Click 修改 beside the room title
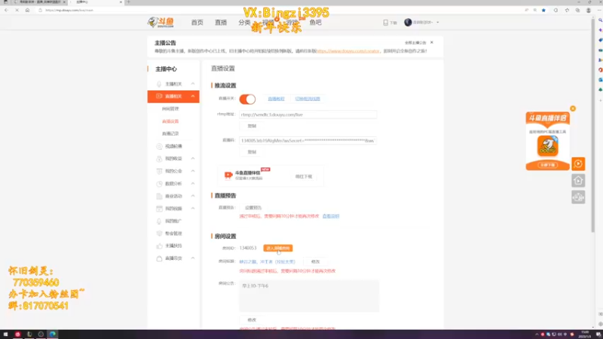The image size is (603, 339). pos(315,261)
